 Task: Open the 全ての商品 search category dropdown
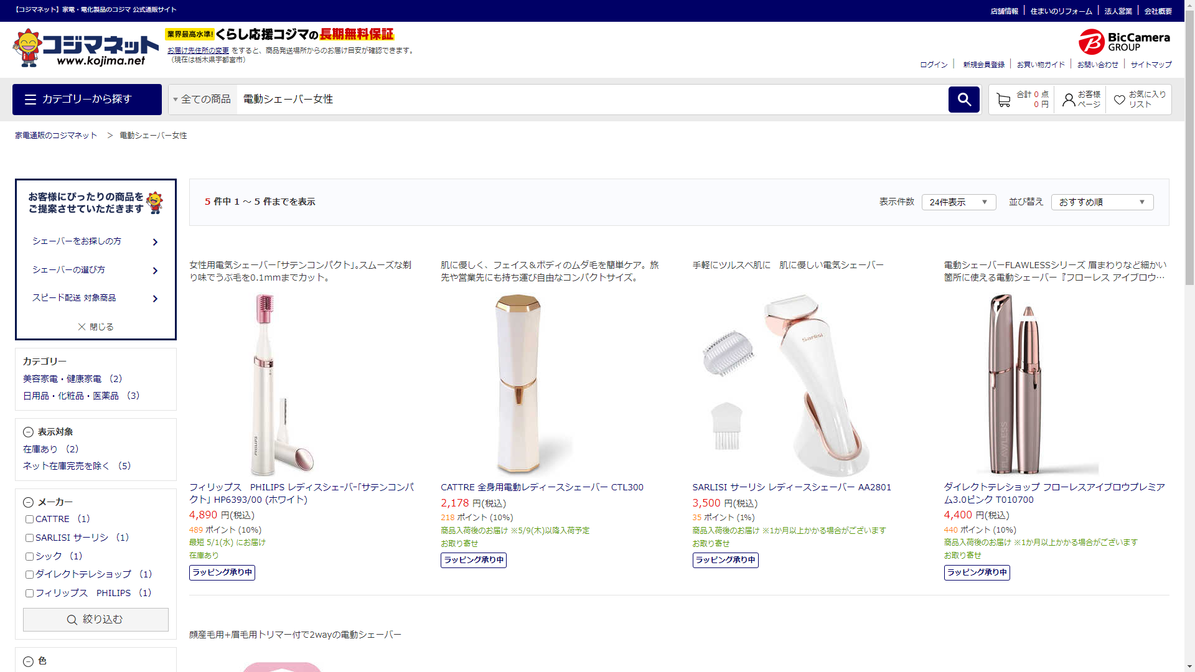(x=202, y=100)
